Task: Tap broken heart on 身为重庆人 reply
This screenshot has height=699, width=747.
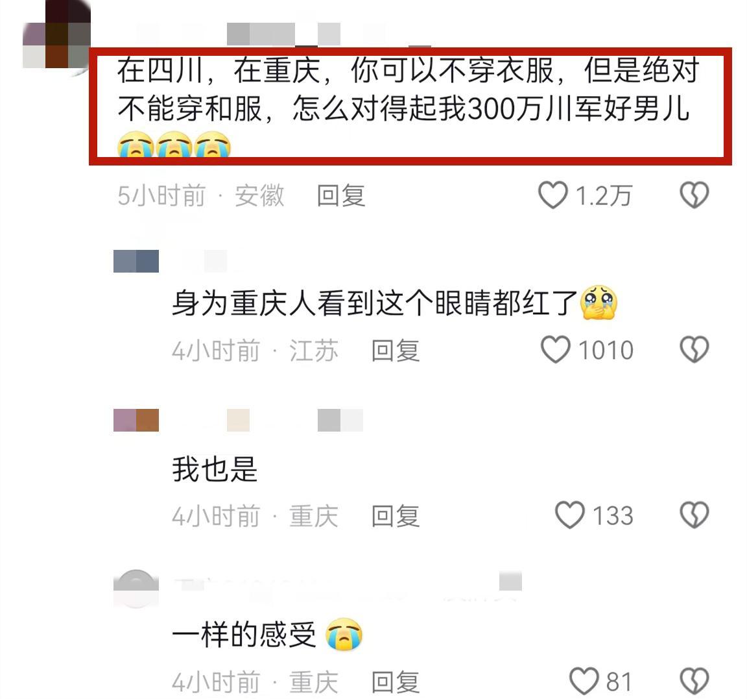Action: tap(694, 349)
